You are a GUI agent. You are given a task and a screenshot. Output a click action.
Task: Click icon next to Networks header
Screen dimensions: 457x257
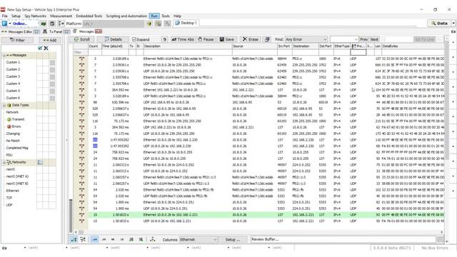click(x=40, y=162)
